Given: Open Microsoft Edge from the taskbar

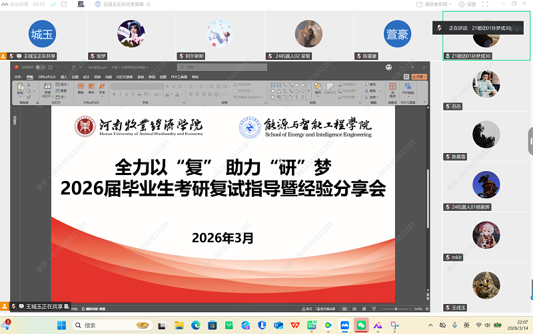Looking at the screenshot, I should (196, 325).
